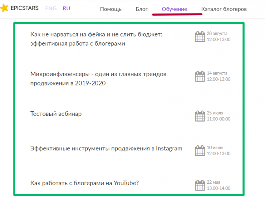Switch language to RU

click(x=67, y=8)
